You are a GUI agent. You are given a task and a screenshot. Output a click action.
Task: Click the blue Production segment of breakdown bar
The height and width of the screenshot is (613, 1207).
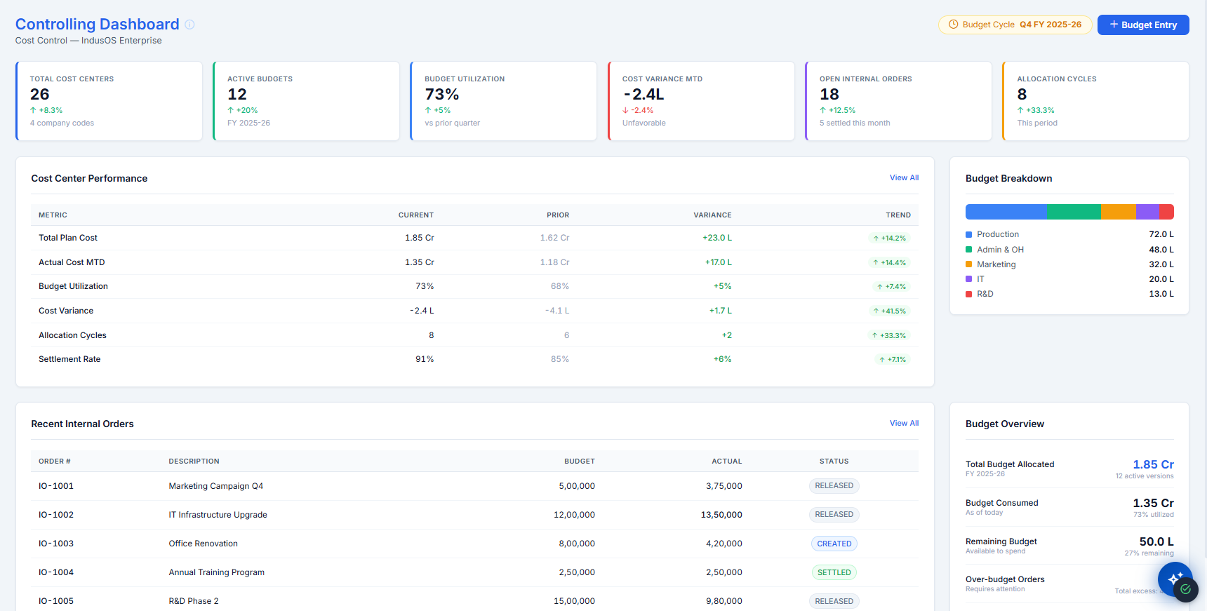point(1006,212)
